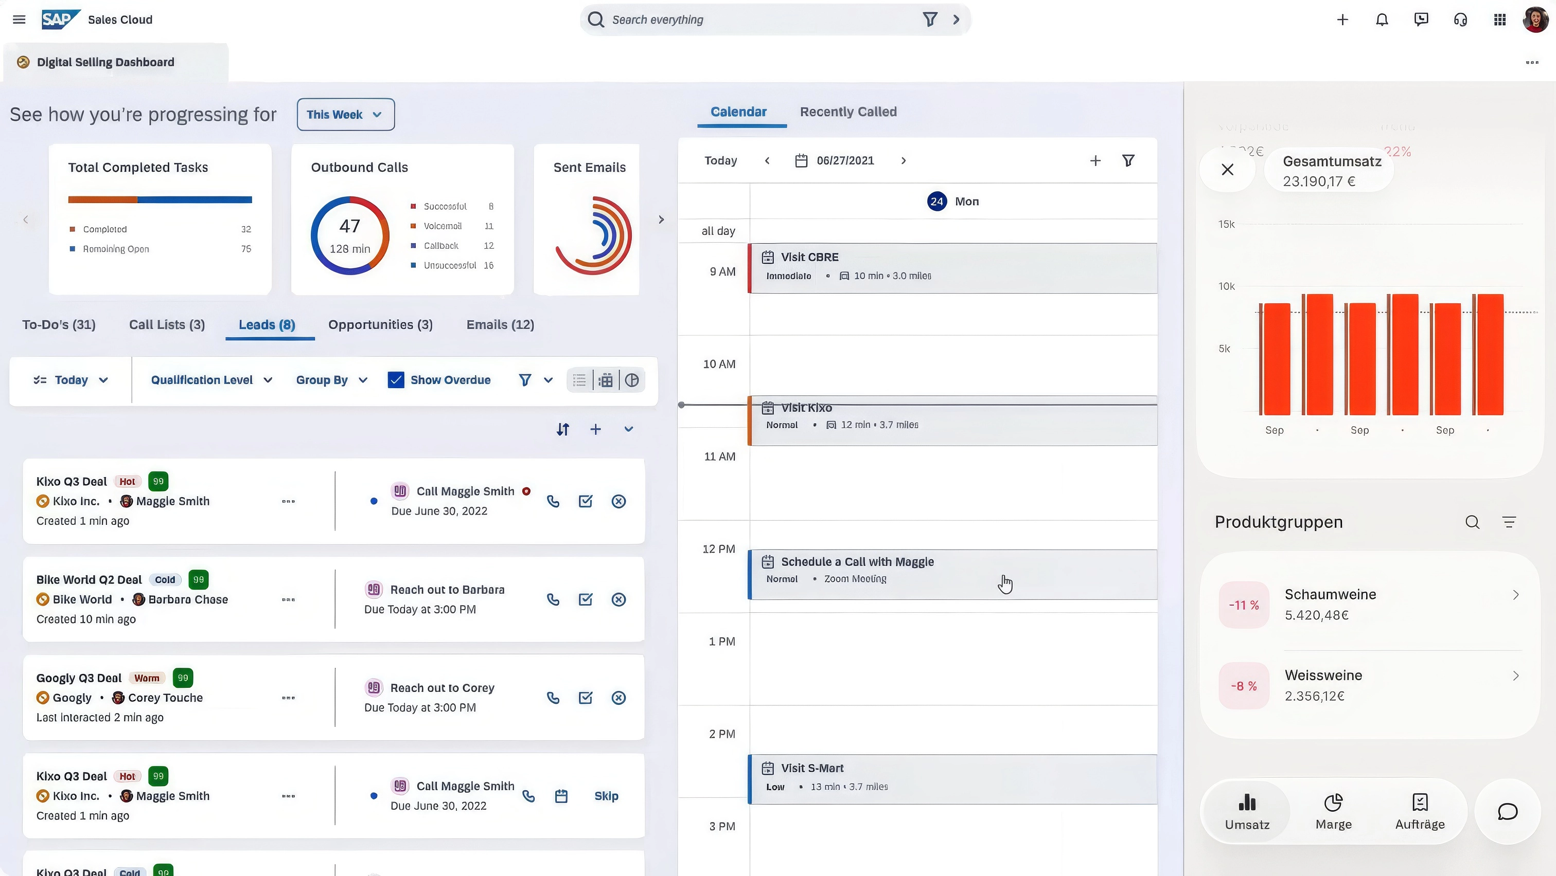Open the hamburger navigation menu
This screenshot has width=1556, height=876.
point(20,20)
